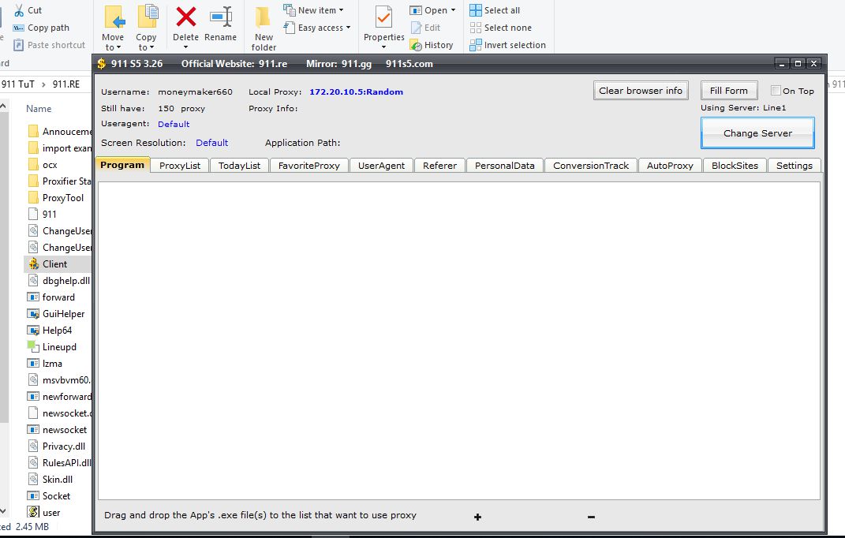Image resolution: width=845 pixels, height=538 pixels.
Task: Click the Paste shortcut icon in File Explorer
Action: point(19,45)
